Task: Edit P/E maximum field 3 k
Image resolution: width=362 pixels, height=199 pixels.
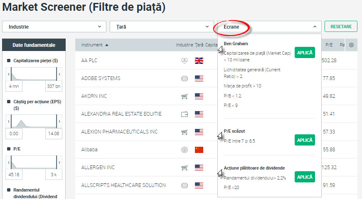Action: 54,175
